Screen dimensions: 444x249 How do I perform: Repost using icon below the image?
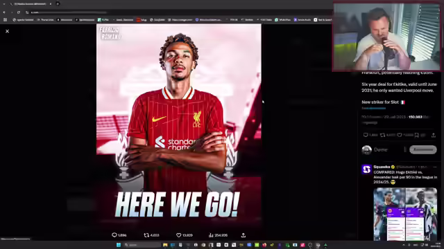pyautogui.click(x=146, y=235)
